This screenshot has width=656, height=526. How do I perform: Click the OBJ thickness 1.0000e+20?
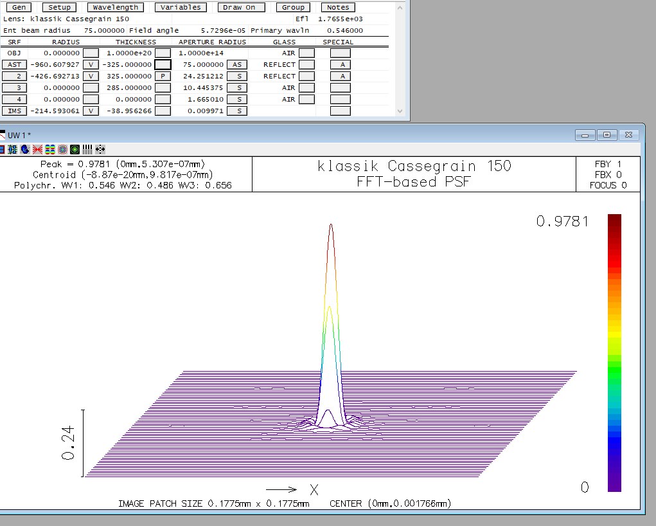point(129,53)
